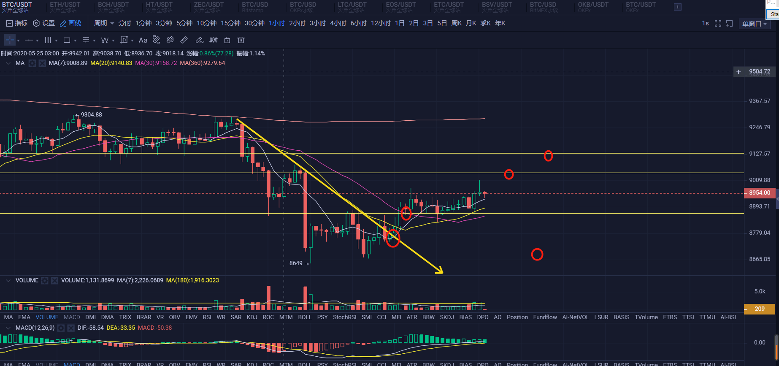Open settings gear for MA indicator
This screenshot has width=779, height=366.
[x=32, y=63]
